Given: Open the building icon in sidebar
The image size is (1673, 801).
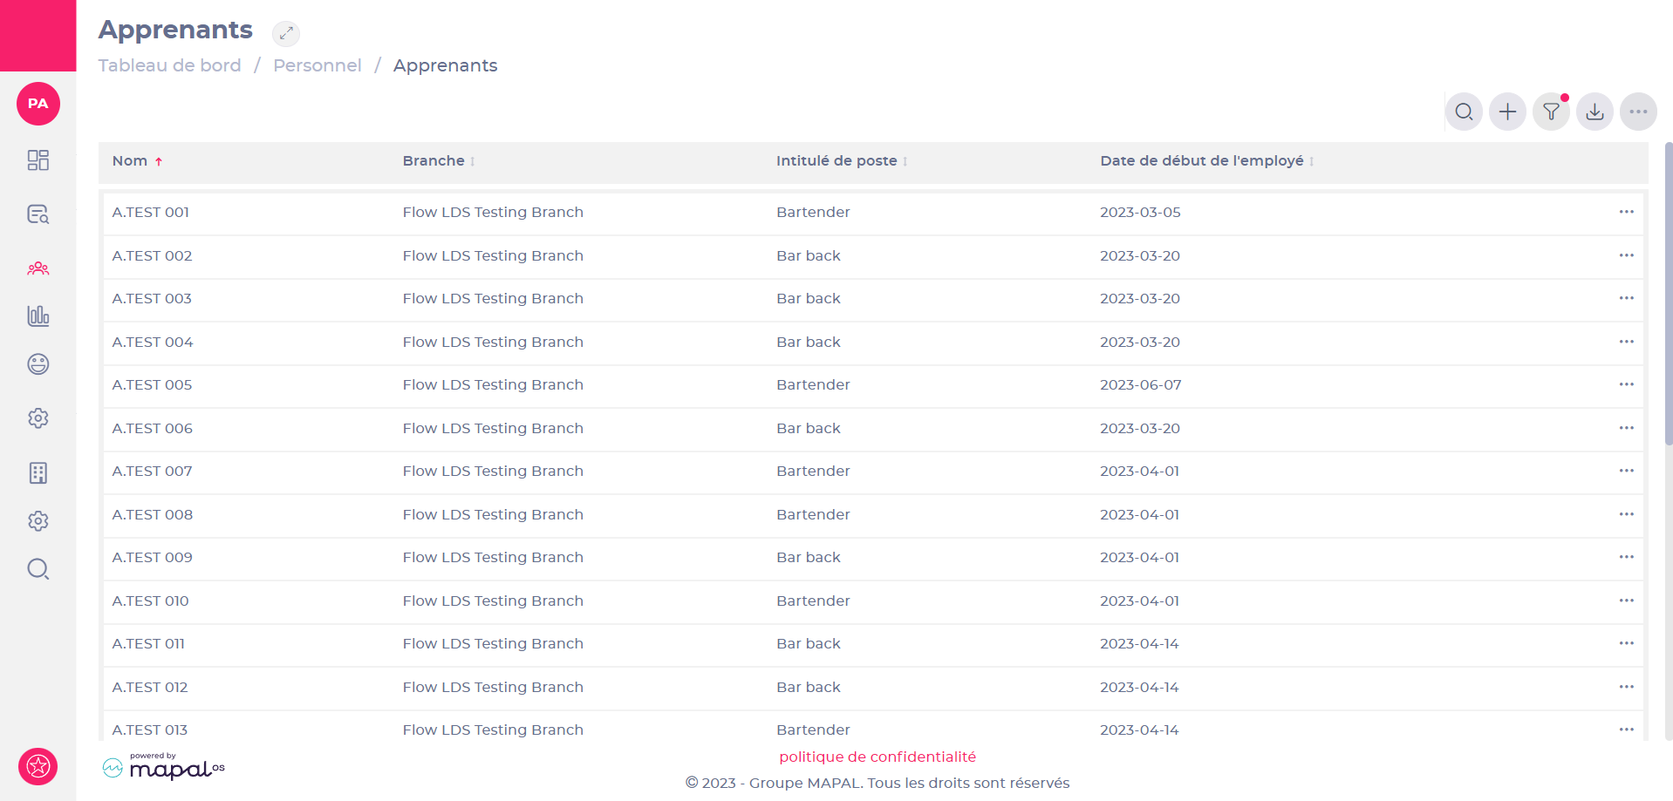Looking at the screenshot, I should pyautogui.click(x=38, y=473).
